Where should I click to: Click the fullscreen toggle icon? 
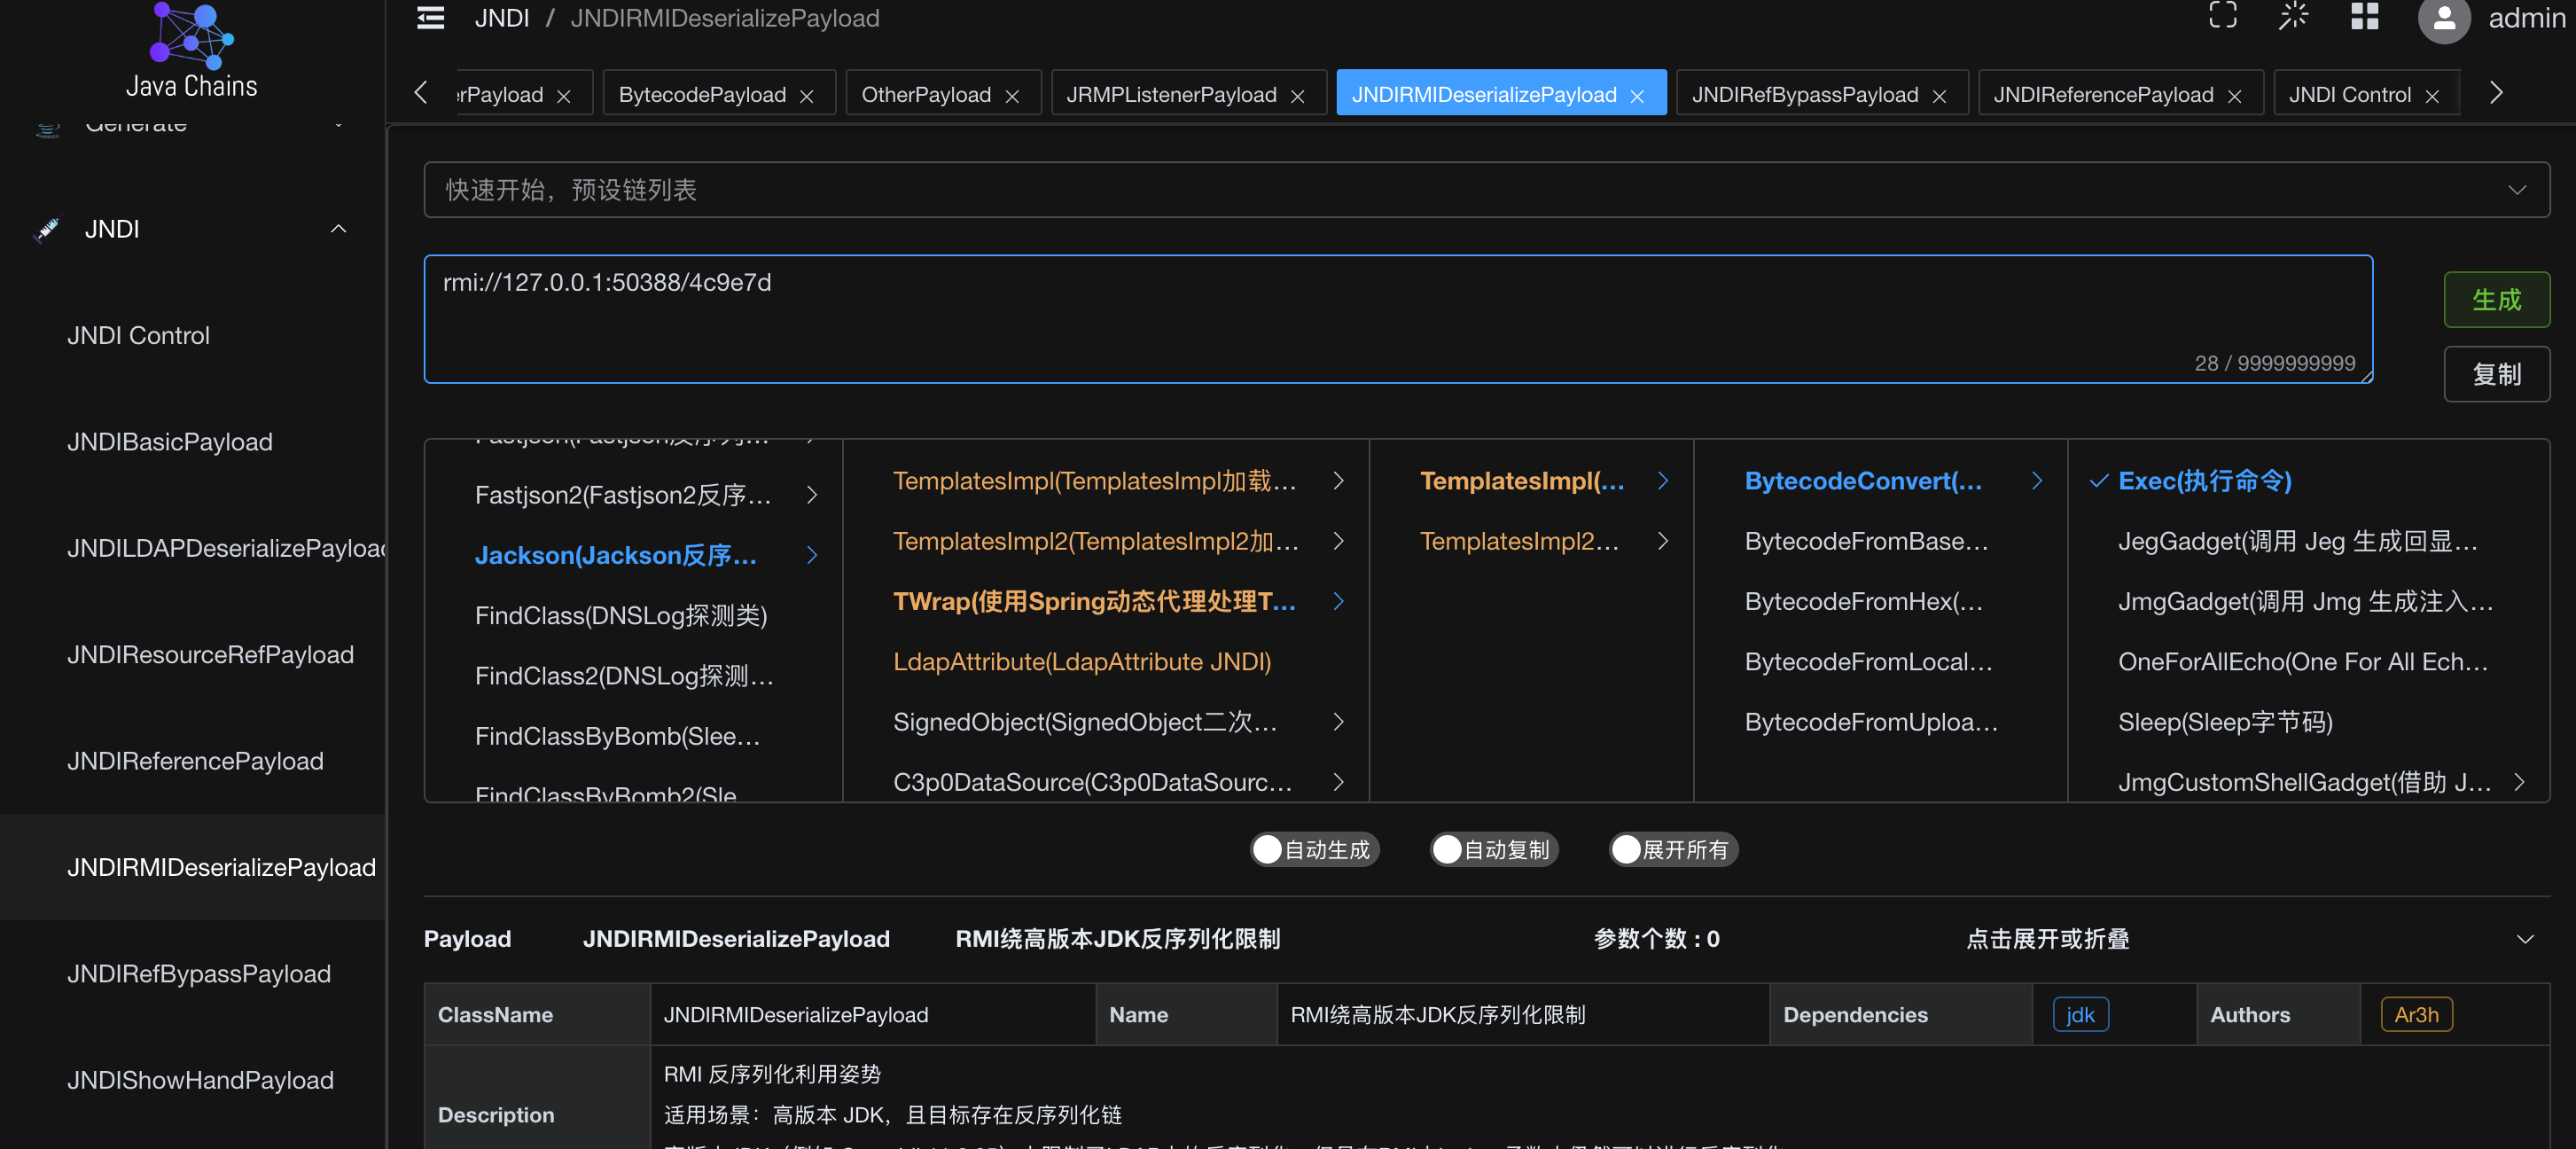coord(2222,16)
